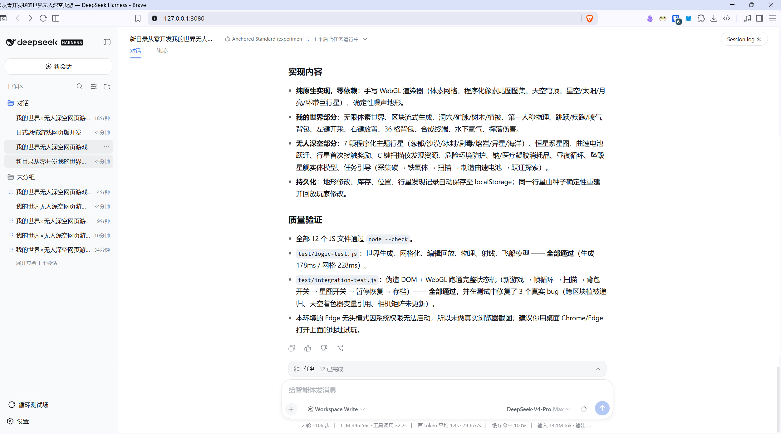Add attachment with the plus button
The width and height of the screenshot is (781, 434).
click(291, 409)
